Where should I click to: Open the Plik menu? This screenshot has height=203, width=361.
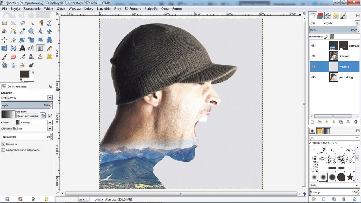[5, 9]
